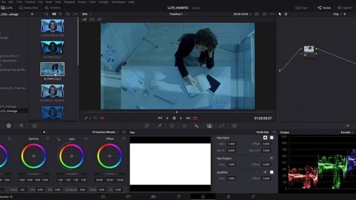Viewport: 356px width, 200px height.
Task: Open the Playback menu
Action: tap(70, 2)
